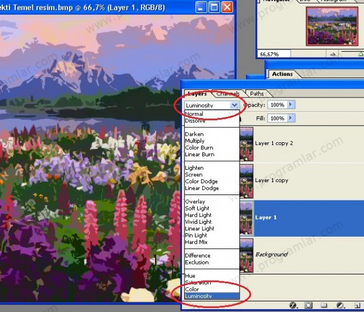Click Create new layer icon

(356, 305)
